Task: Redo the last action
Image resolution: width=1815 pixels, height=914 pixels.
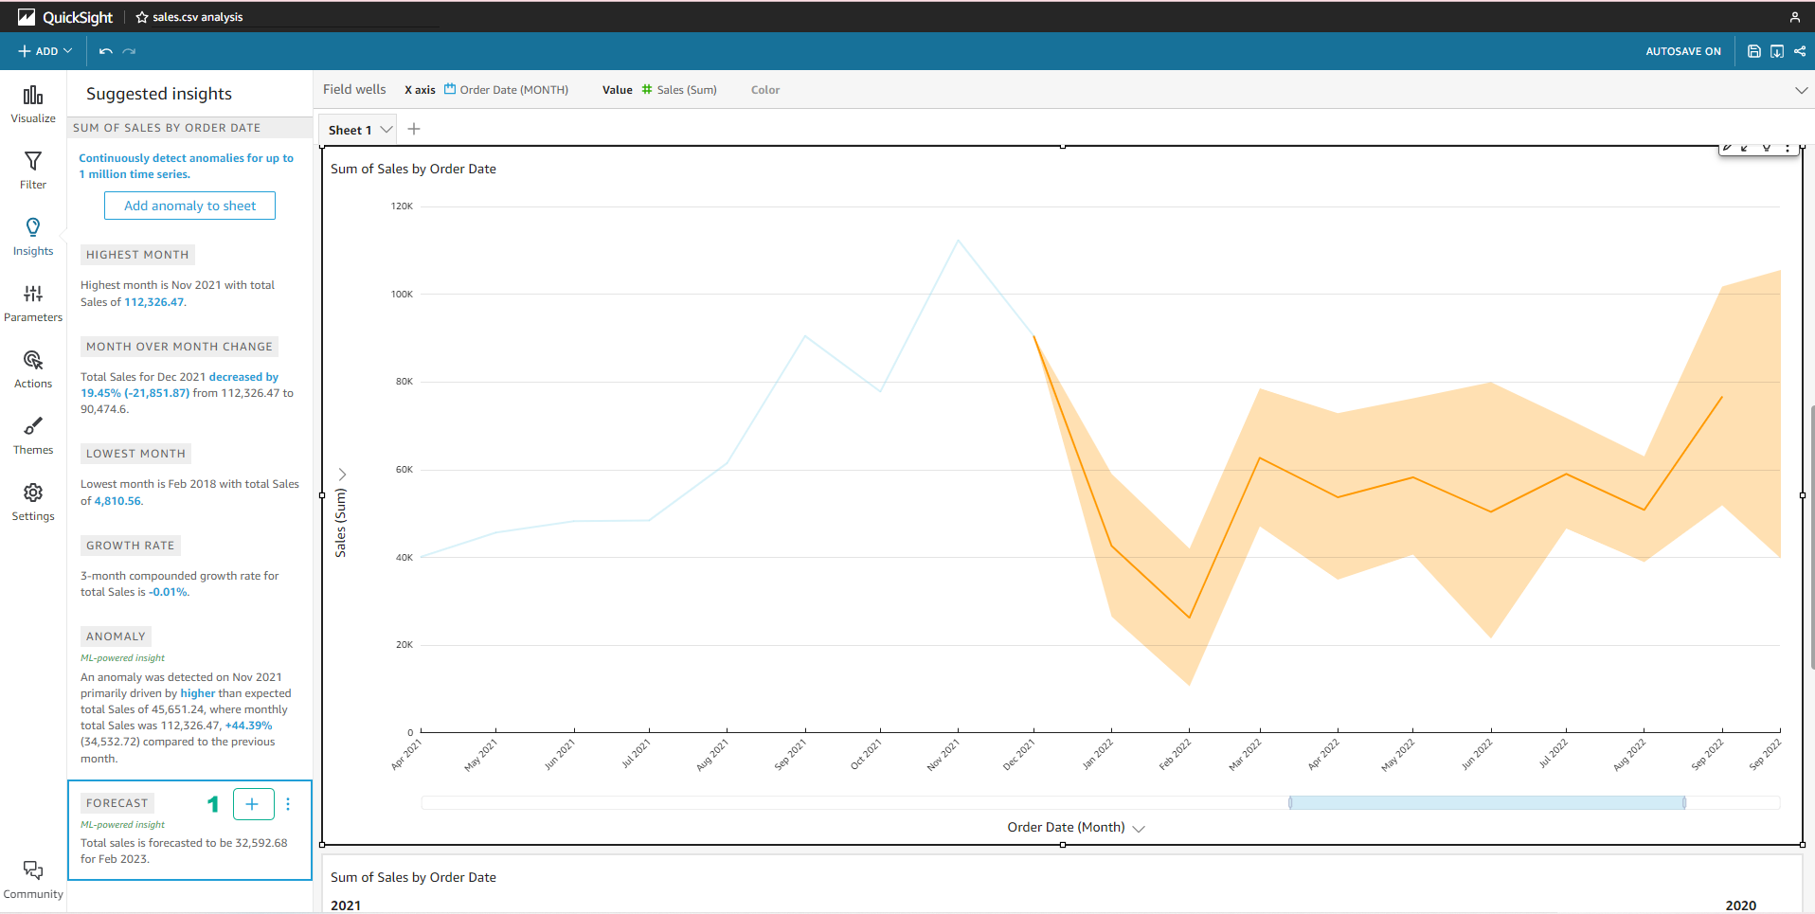Action: (x=130, y=51)
